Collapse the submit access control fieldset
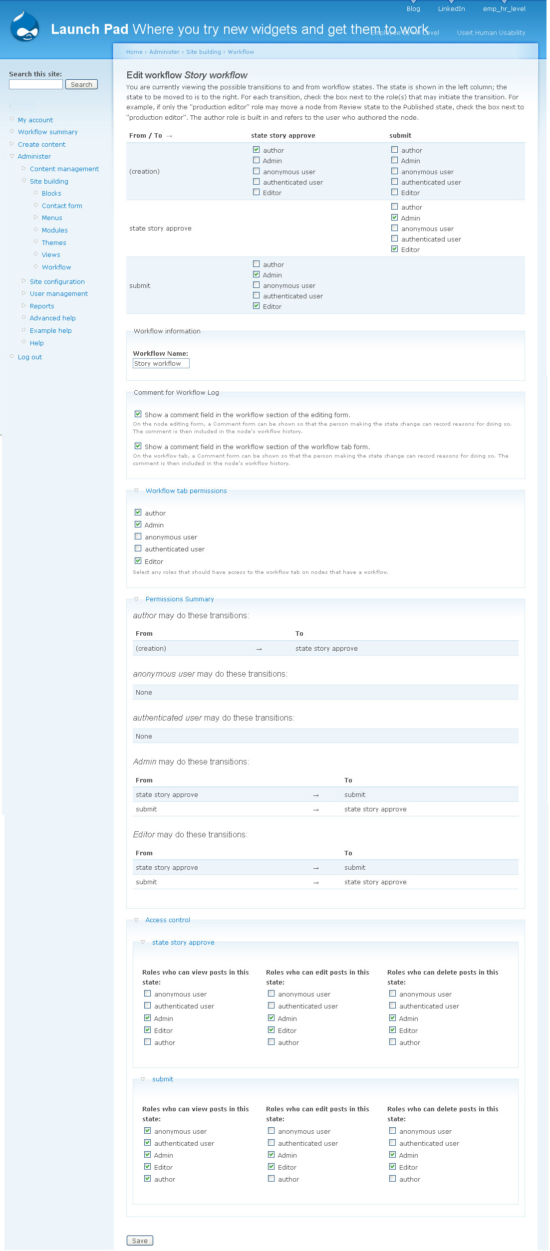The width and height of the screenshot is (550, 1251). [143, 1079]
